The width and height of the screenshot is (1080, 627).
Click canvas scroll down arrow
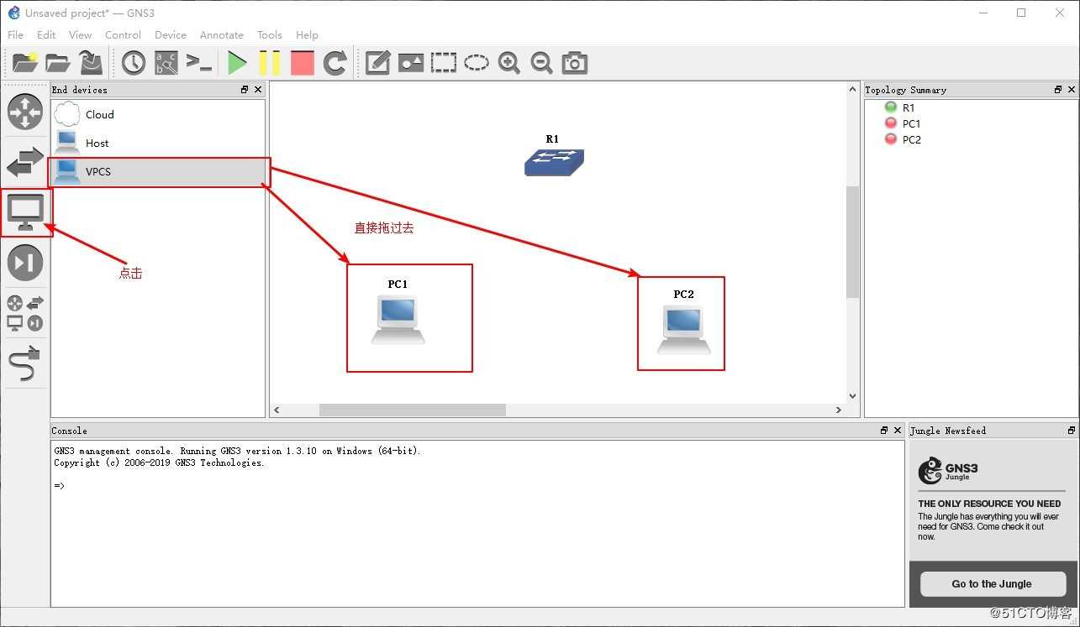click(852, 396)
